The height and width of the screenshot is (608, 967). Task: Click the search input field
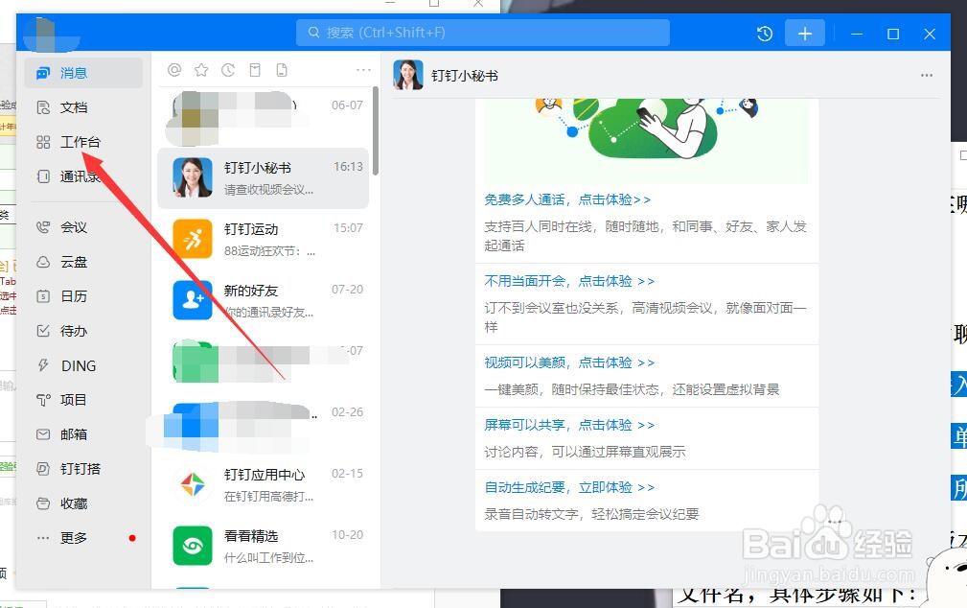482,32
